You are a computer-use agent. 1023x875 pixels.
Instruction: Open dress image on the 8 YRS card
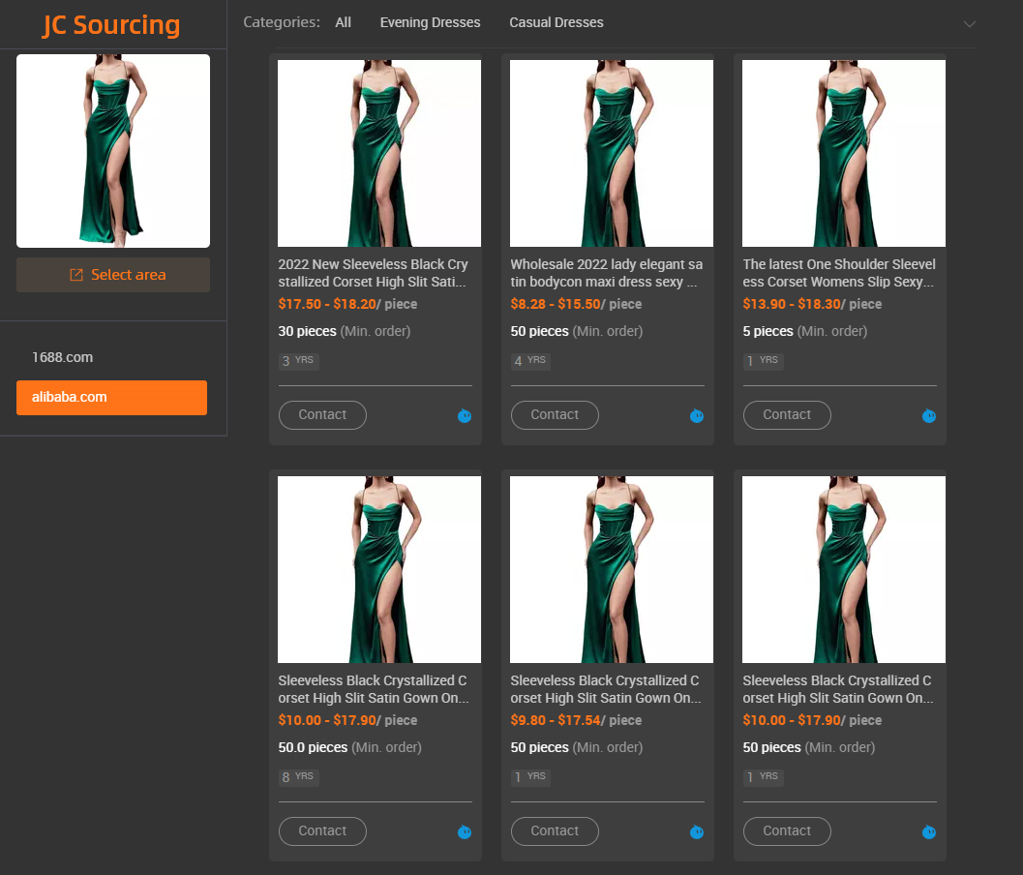(379, 570)
